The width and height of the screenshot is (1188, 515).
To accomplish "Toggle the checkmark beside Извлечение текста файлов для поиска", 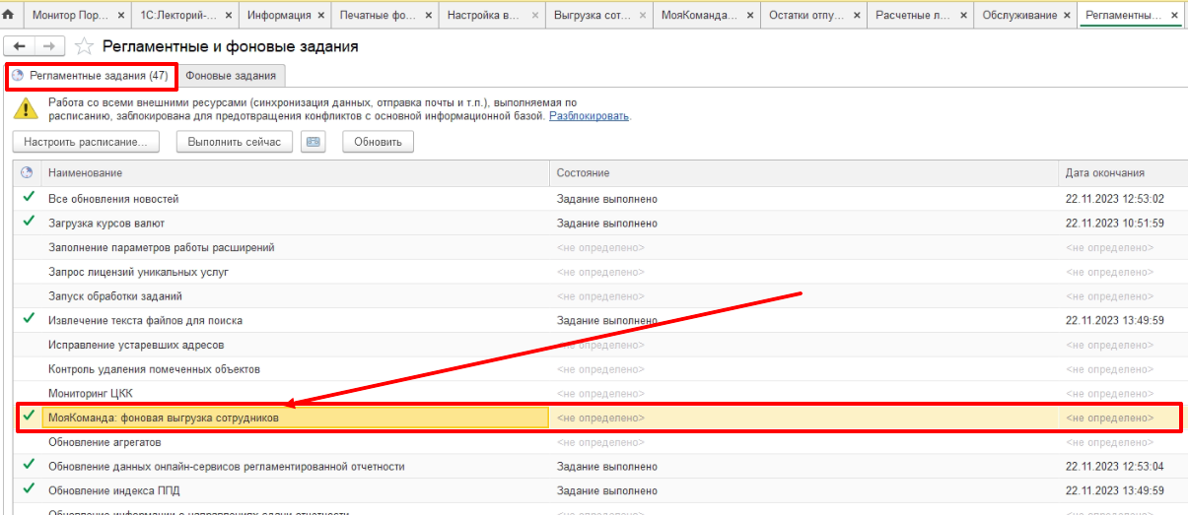I will pyautogui.click(x=29, y=319).
